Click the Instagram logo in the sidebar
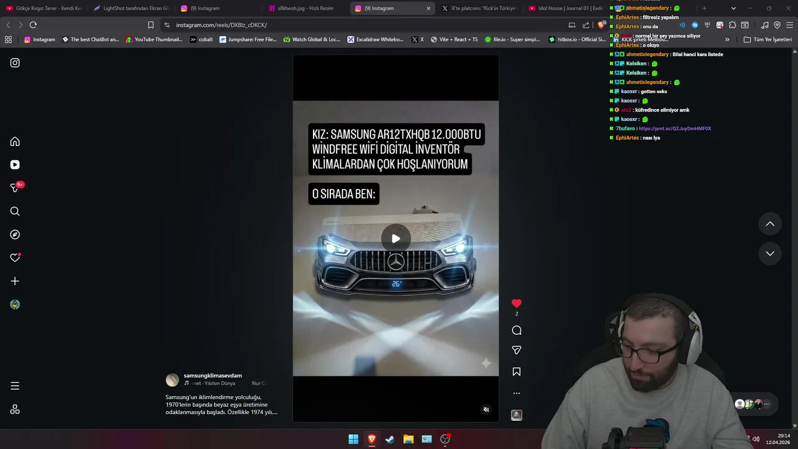This screenshot has width=798, height=449. (15, 63)
